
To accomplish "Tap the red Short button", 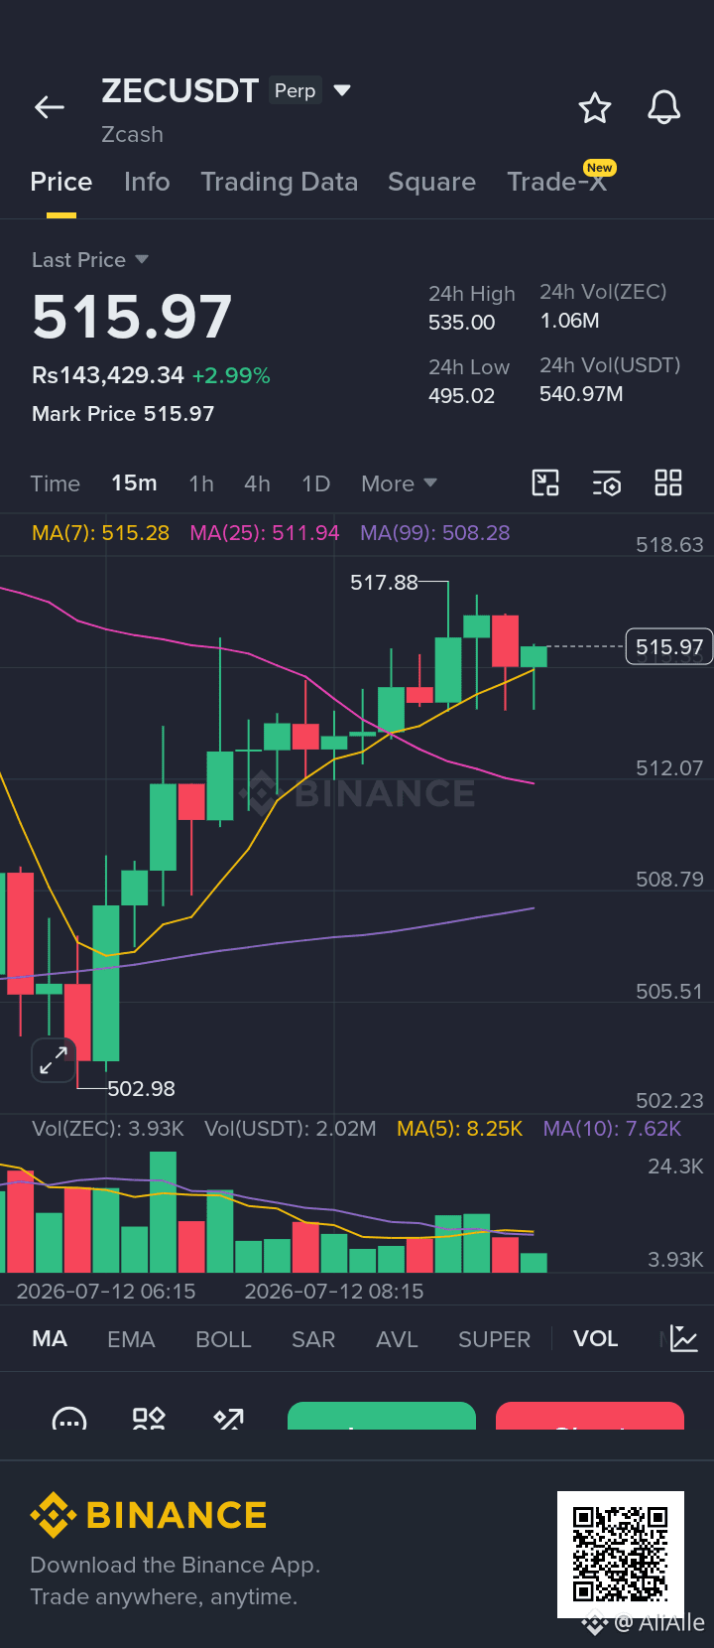I will (590, 1417).
